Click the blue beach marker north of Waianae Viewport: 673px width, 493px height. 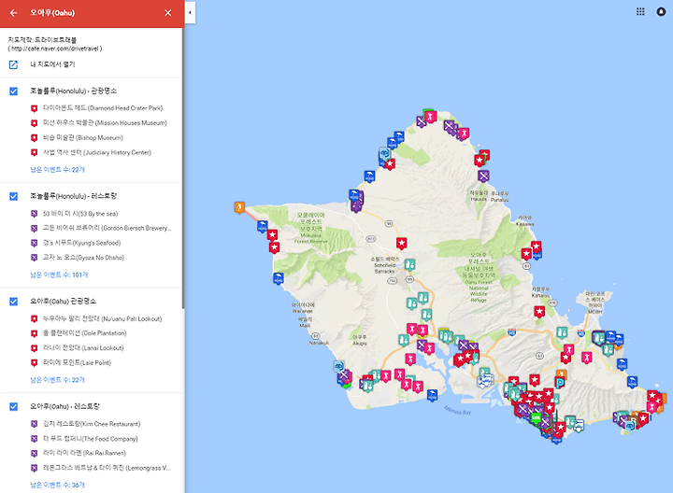[279, 278]
